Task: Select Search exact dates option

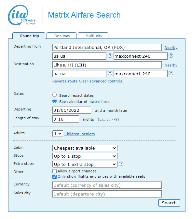Action: (x=55, y=95)
